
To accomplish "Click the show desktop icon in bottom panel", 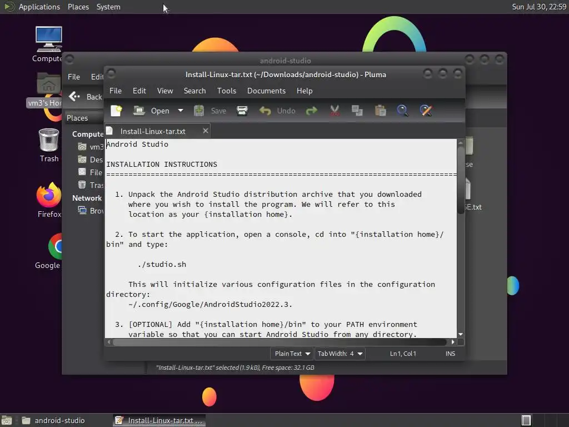I will (x=7, y=420).
